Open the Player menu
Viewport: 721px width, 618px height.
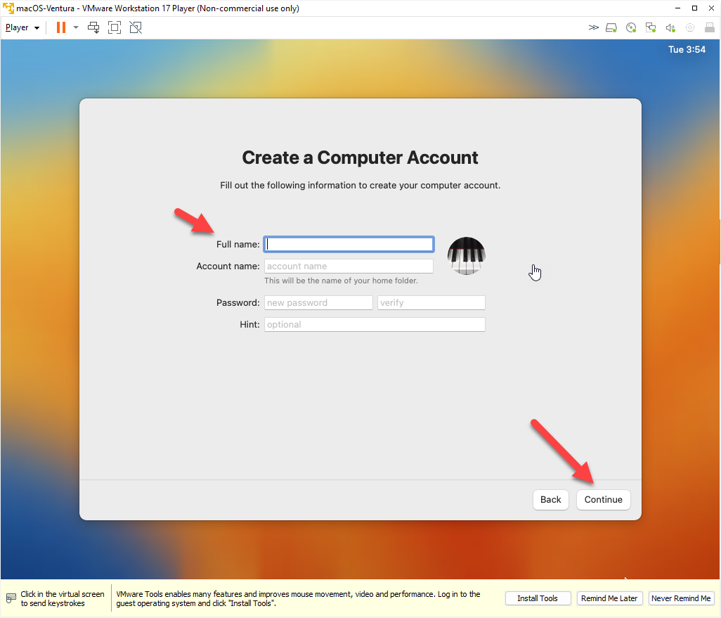coord(22,27)
